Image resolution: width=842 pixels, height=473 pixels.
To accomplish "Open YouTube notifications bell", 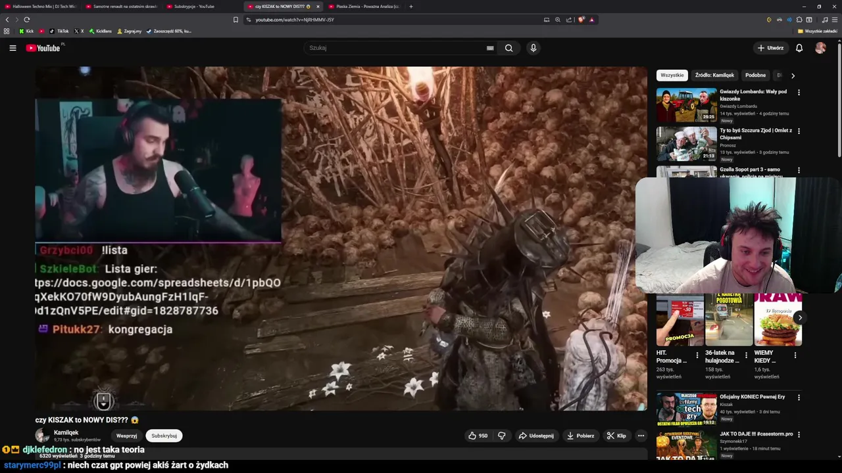I will (799, 48).
